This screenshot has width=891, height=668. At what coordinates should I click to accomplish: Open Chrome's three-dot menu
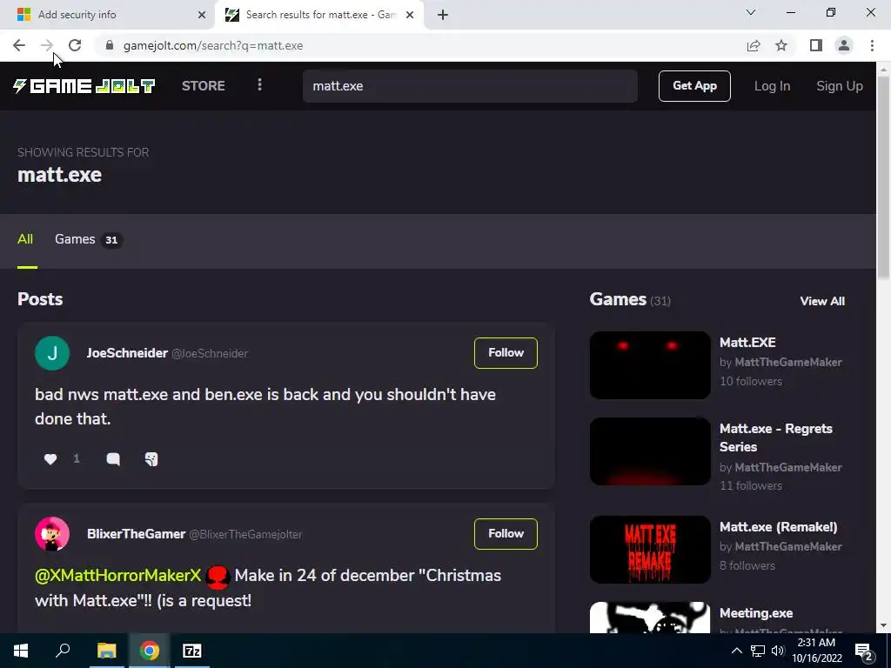tap(872, 45)
